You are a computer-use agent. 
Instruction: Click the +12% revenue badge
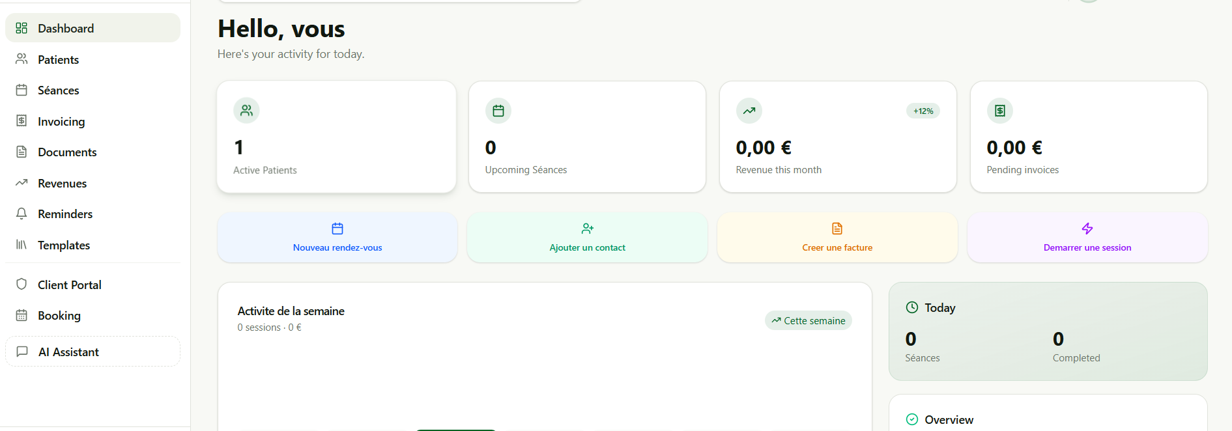pyautogui.click(x=923, y=111)
